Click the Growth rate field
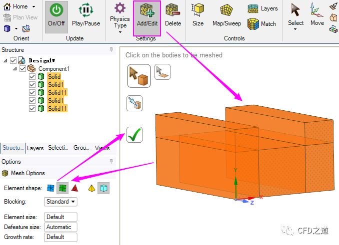Screen dimensions: 339x245 coord(60,237)
